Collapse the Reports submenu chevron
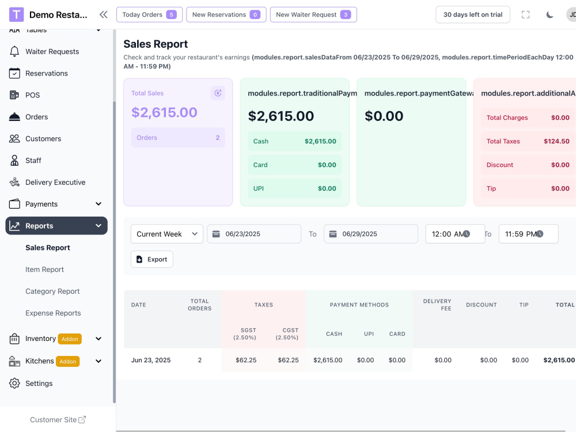 (x=98, y=226)
